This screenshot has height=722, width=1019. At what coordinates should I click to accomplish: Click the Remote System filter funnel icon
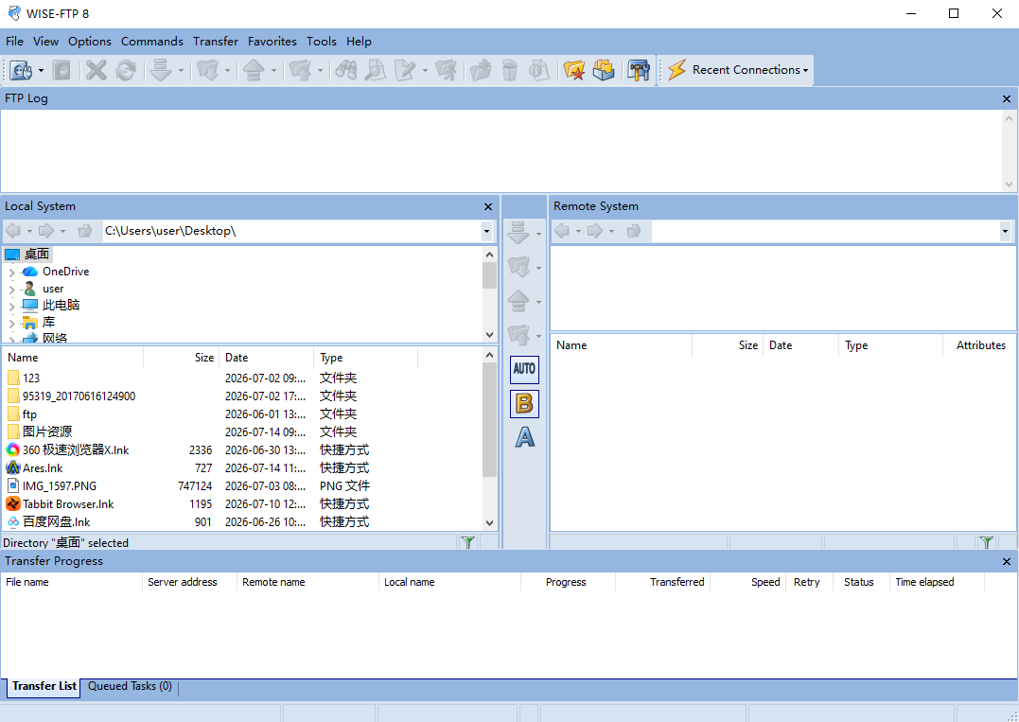(987, 542)
